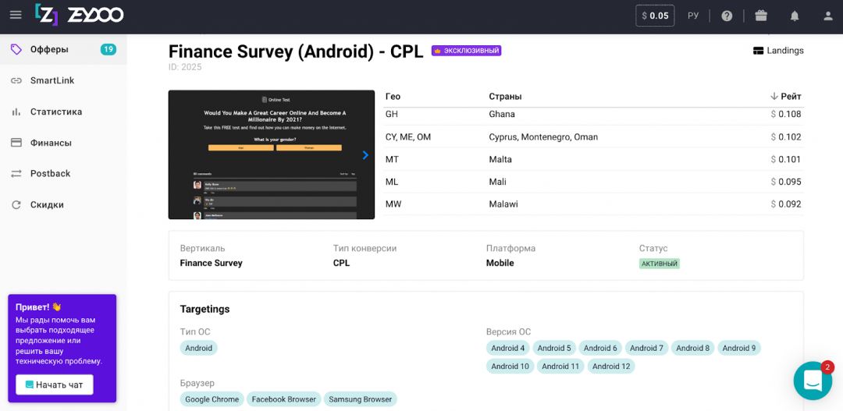The height and width of the screenshot is (411, 843).
Task: Click next arrow on landing preview
Action: pyautogui.click(x=365, y=155)
